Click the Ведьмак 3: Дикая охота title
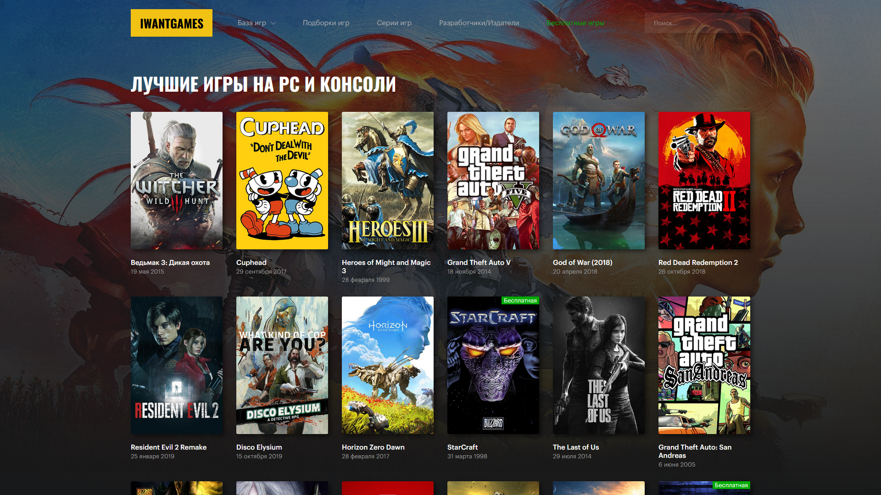Image resolution: width=881 pixels, height=495 pixels. [x=170, y=263]
